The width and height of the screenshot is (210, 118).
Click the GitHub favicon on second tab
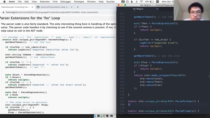click(38, 7)
